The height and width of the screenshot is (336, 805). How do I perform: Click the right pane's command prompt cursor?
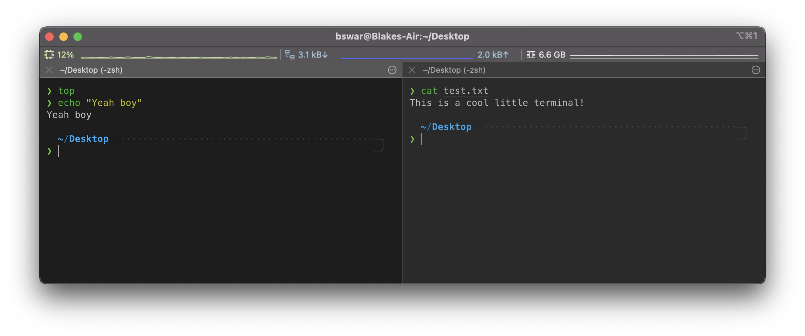[421, 139]
